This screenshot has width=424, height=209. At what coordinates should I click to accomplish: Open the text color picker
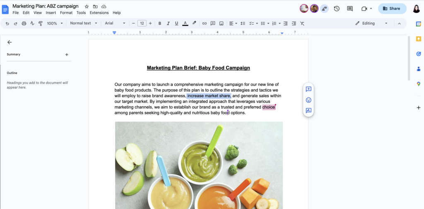coord(185,24)
